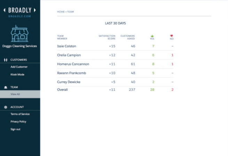
Task: Click customers asked value 46
Action: [133, 46]
